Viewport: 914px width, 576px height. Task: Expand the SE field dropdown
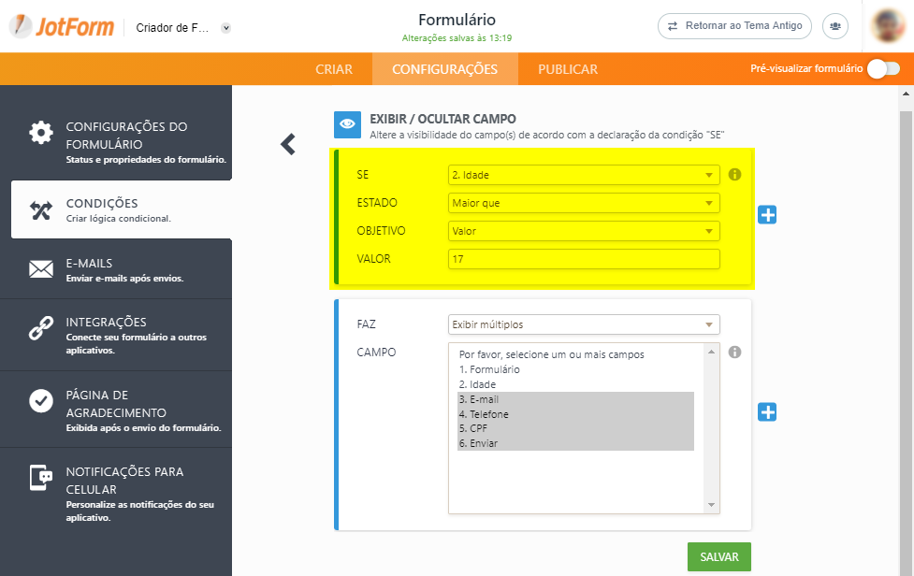pos(584,175)
